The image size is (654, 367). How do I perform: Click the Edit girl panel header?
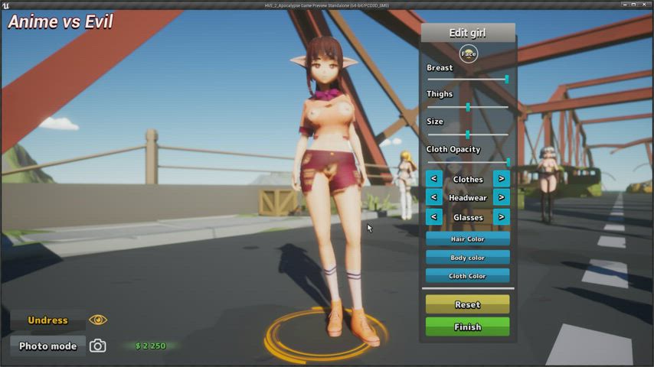[x=468, y=33]
